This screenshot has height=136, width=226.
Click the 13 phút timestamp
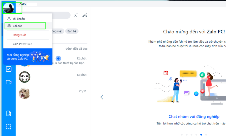(x=82, y=75)
